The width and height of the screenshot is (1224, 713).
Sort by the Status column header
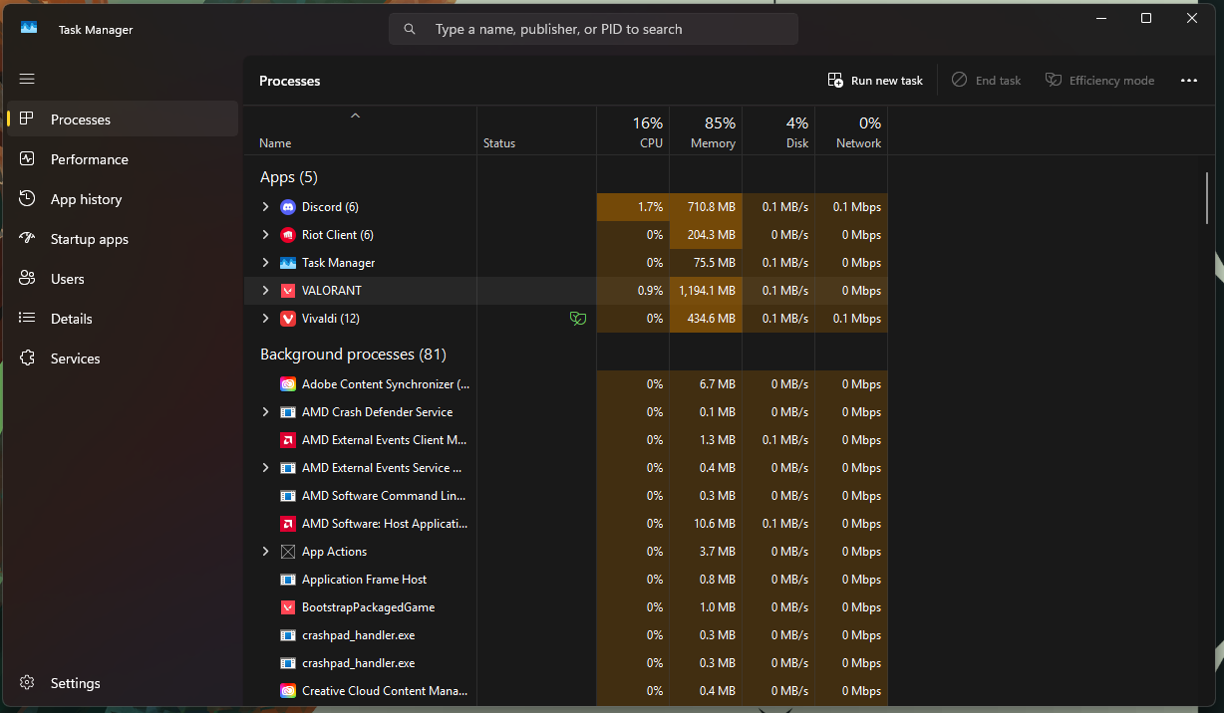(x=536, y=130)
